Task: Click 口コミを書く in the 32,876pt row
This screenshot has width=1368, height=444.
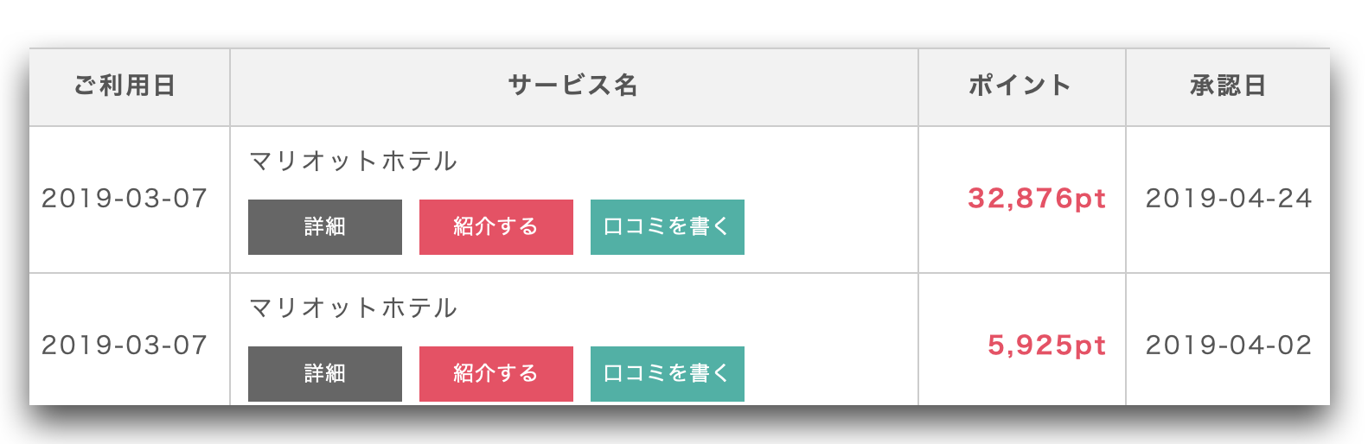Action: point(668,227)
